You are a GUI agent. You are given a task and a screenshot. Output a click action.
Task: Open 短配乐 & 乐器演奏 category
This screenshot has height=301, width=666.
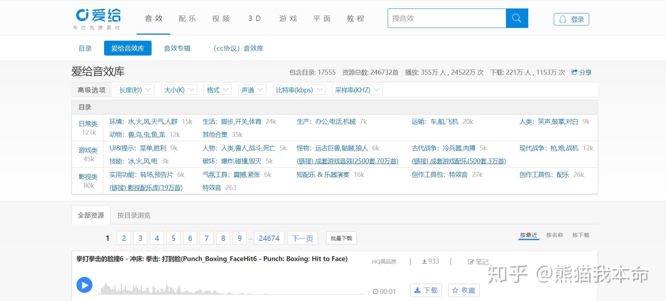tap(323, 175)
